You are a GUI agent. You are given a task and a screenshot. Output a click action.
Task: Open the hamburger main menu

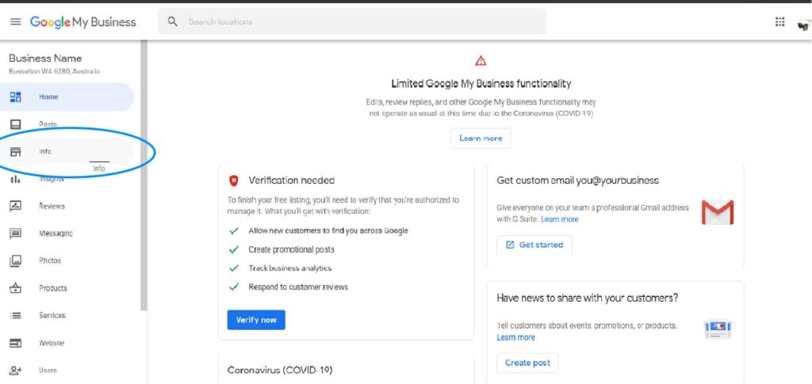coord(16,21)
